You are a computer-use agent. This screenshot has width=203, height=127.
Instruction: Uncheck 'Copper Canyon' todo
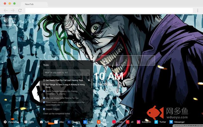pyautogui.click(x=44, y=109)
